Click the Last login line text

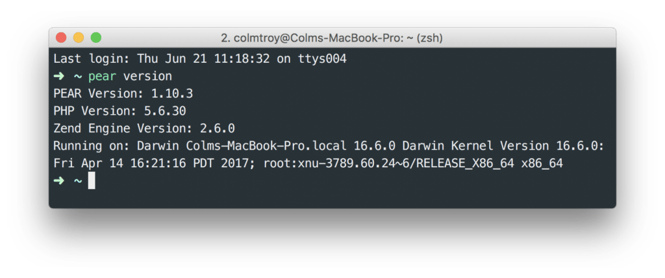click(x=200, y=59)
